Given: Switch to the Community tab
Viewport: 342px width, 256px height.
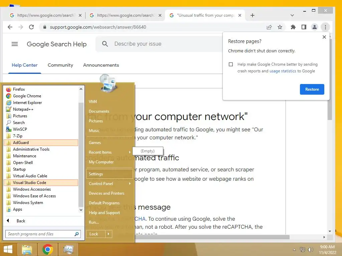Looking at the screenshot, I should 60,65.
